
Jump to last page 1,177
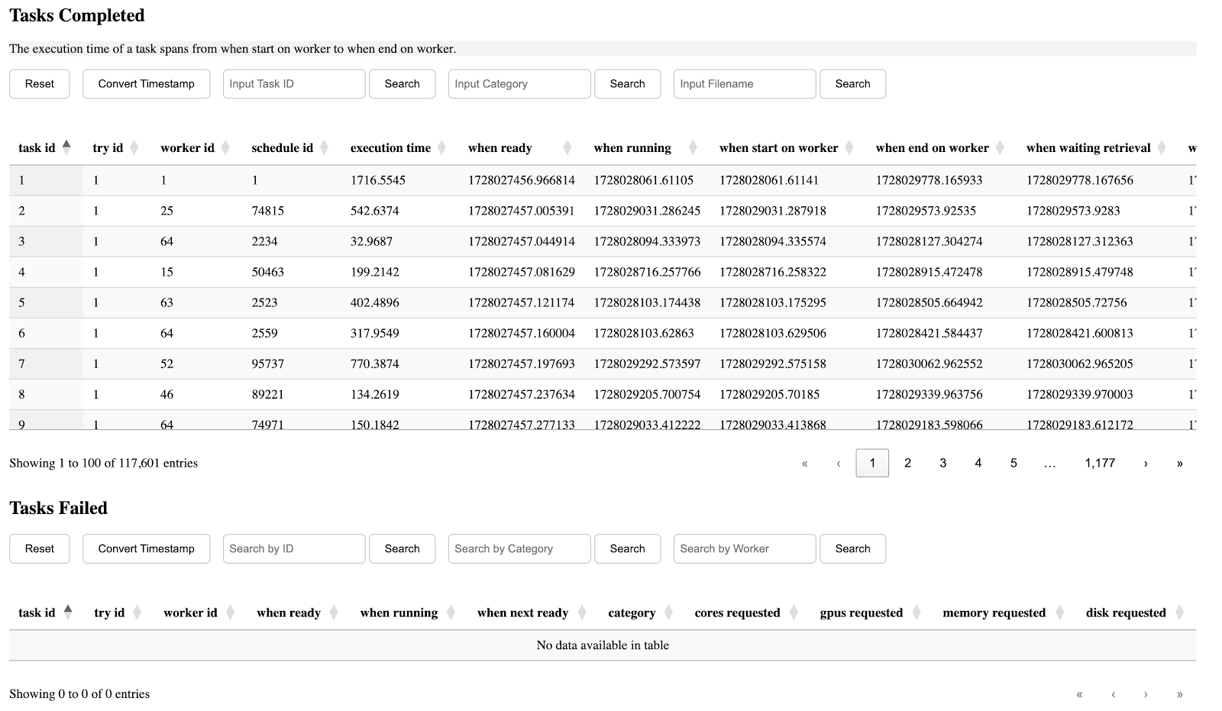point(1100,463)
